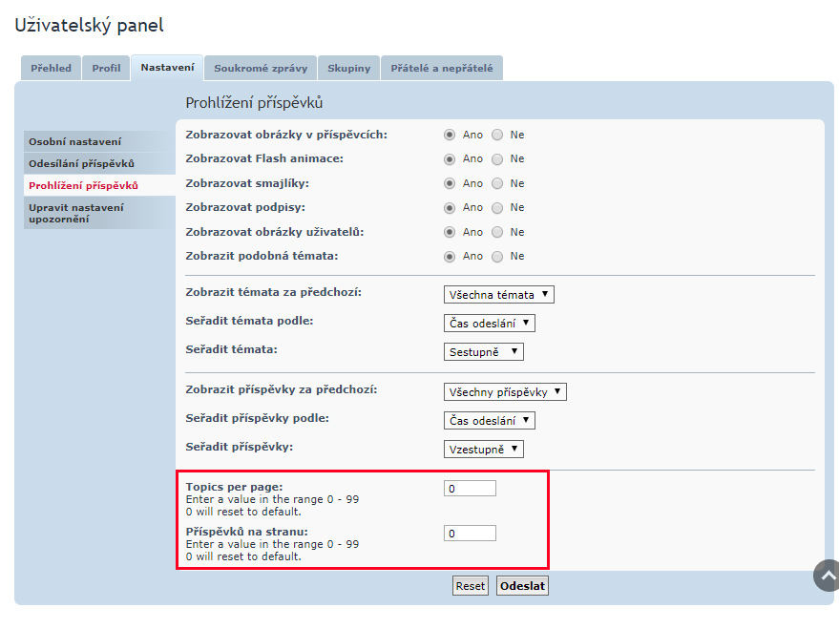Go to Osobní nastavení in sidebar
This screenshot has width=839, height=629.
pyautogui.click(x=99, y=141)
